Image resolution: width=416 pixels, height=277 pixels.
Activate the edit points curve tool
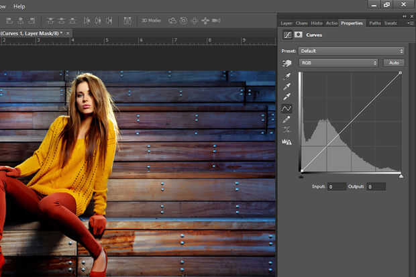tap(287, 108)
